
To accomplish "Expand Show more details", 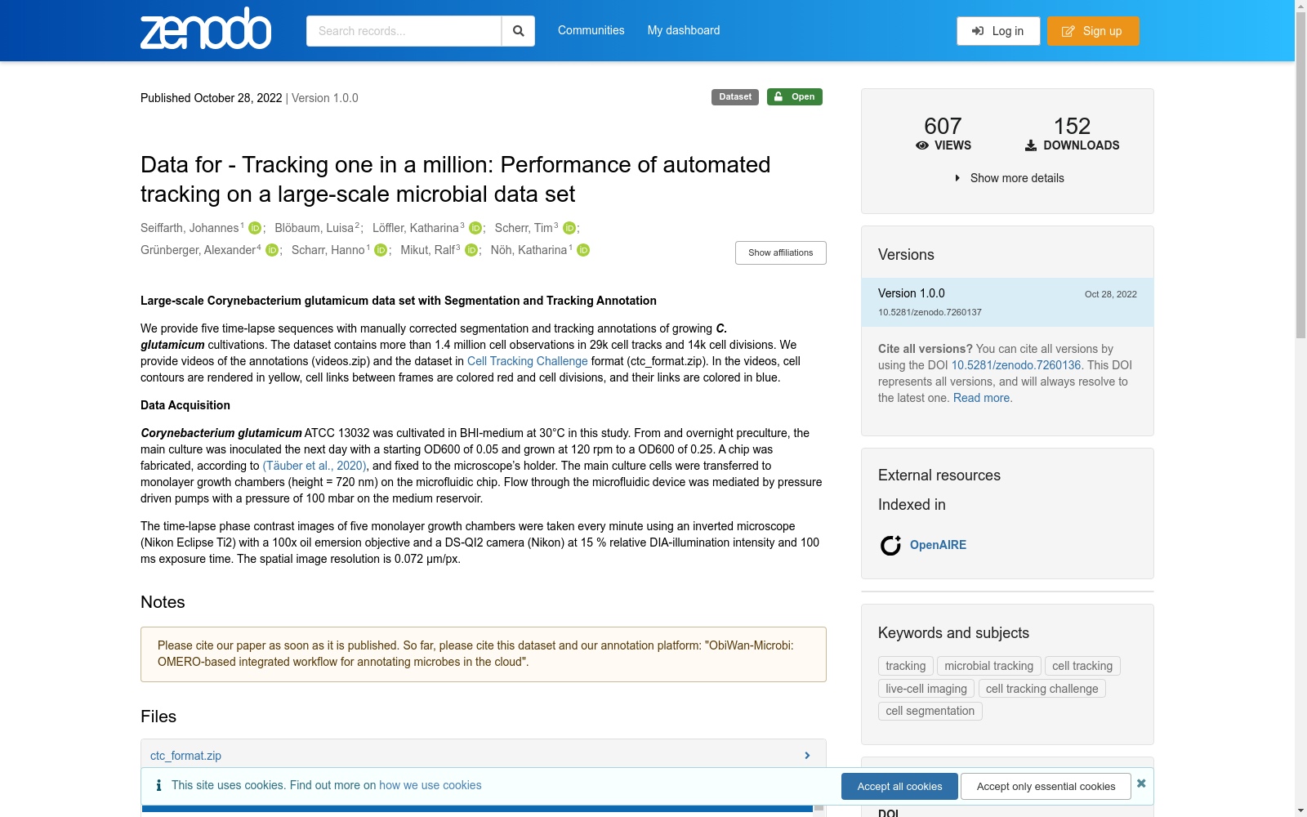I will pyautogui.click(x=1009, y=178).
